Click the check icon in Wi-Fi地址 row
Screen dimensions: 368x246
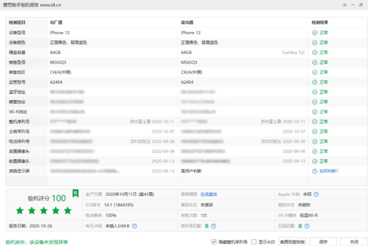pos(315,112)
